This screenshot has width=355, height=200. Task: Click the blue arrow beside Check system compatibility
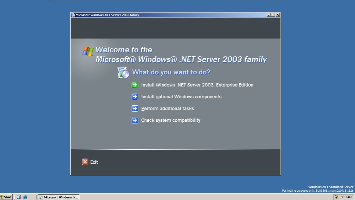[x=135, y=120]
